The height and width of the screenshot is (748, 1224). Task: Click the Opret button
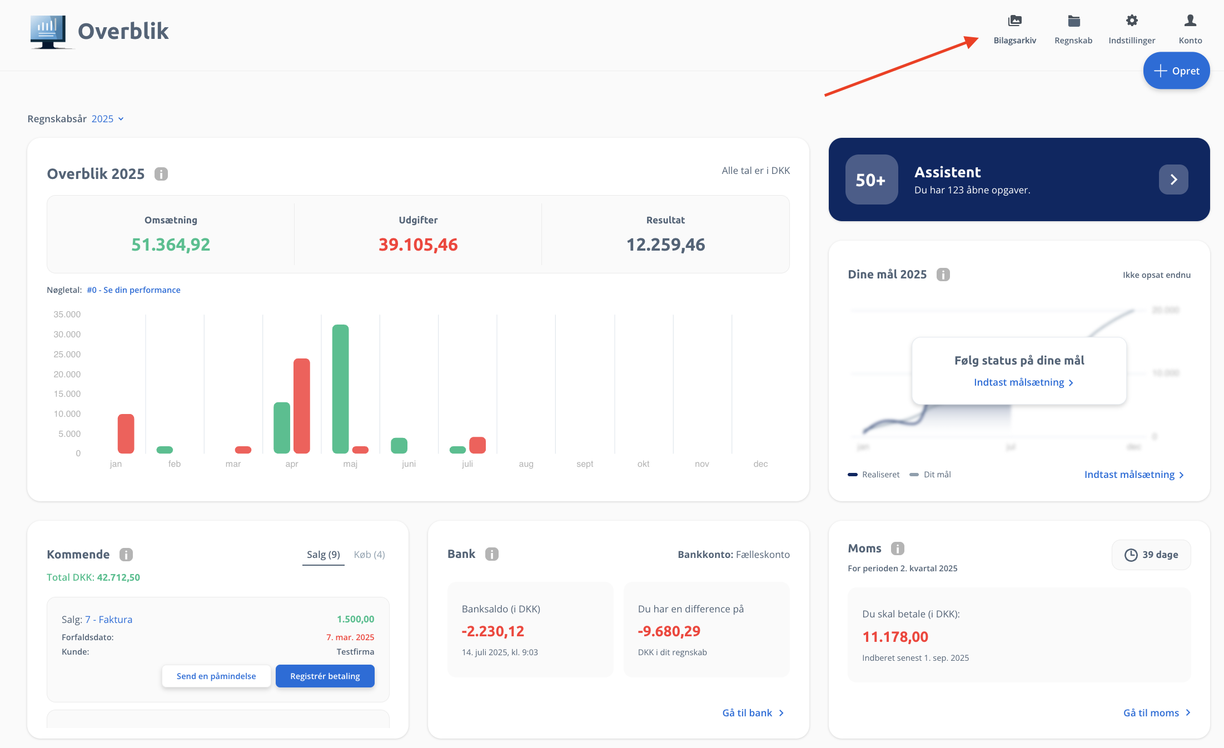tap(1176, 71)
